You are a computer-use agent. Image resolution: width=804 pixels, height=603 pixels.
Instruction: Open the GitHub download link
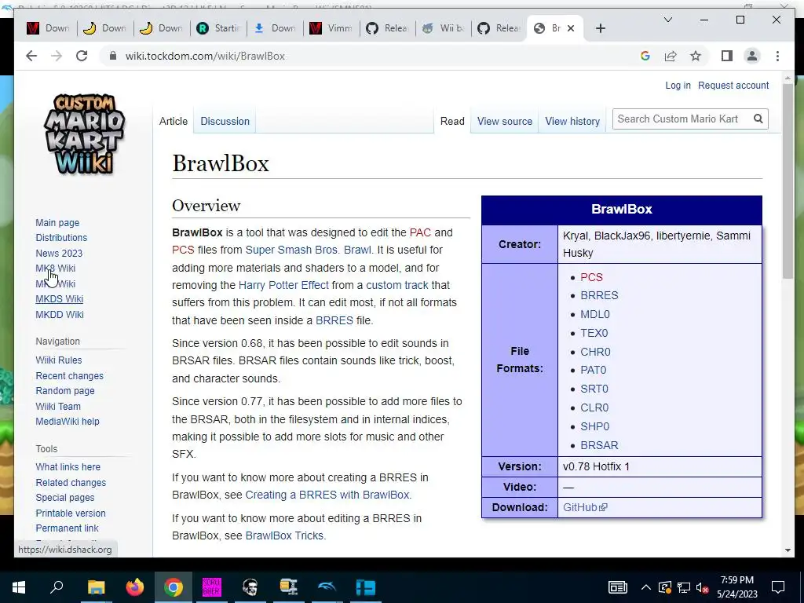tap(584, 507)
